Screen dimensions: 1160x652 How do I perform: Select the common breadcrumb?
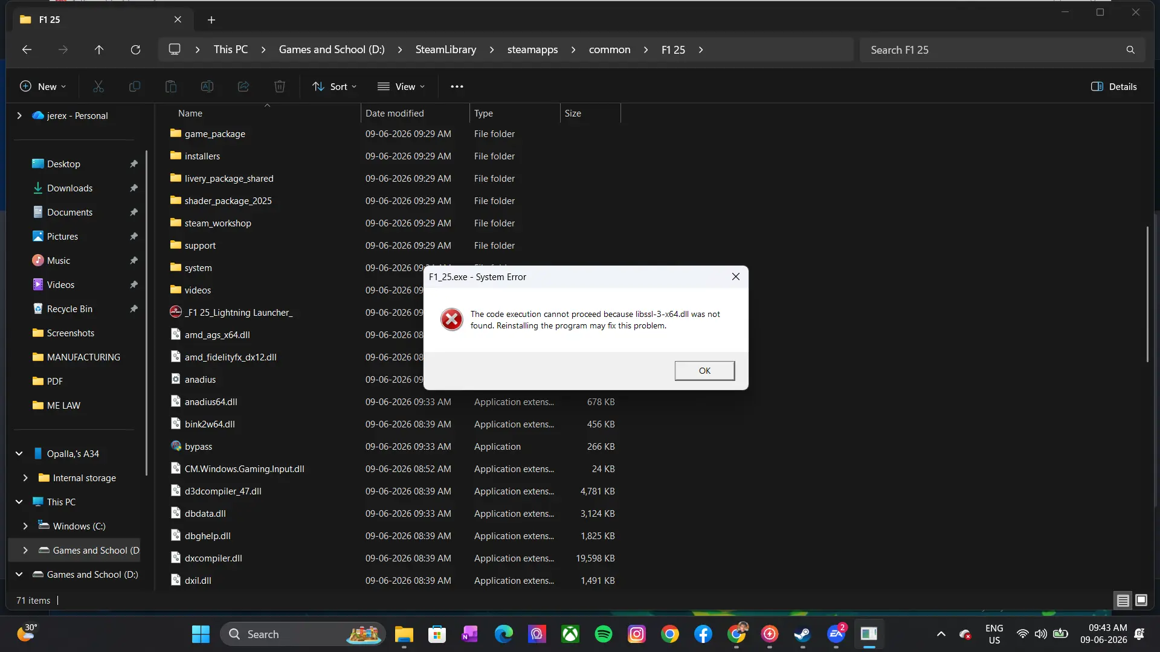(610, 50)
